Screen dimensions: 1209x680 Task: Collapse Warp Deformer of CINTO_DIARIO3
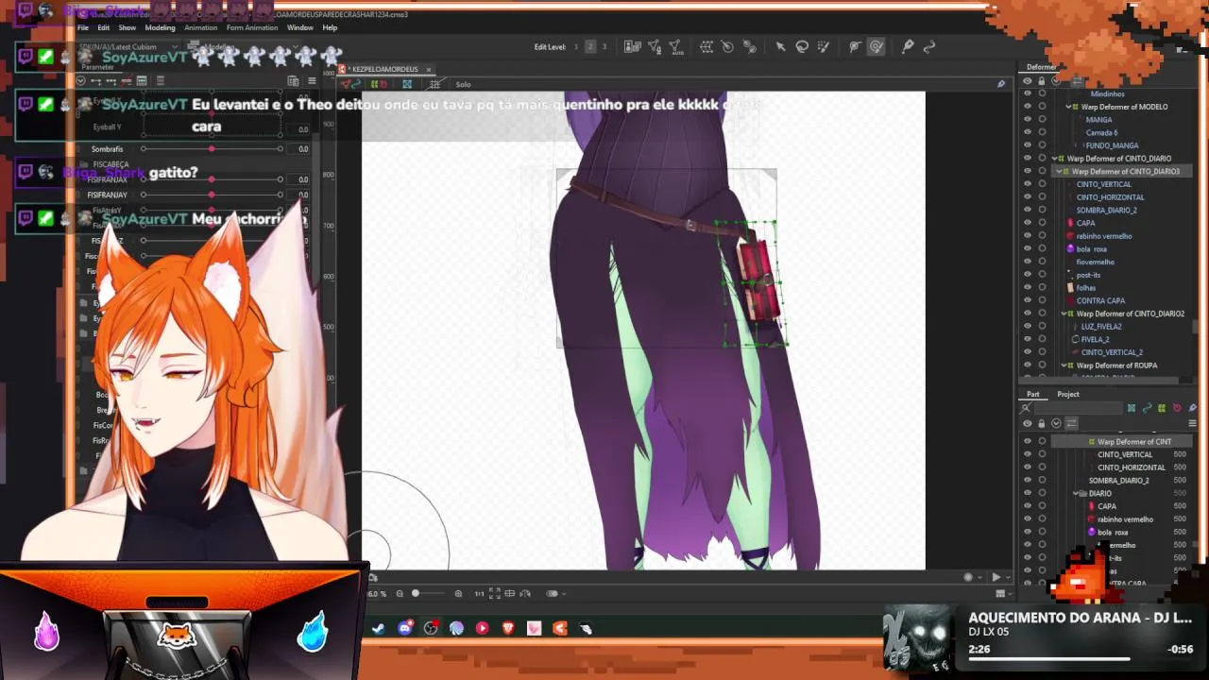(x=1059, y=172)
